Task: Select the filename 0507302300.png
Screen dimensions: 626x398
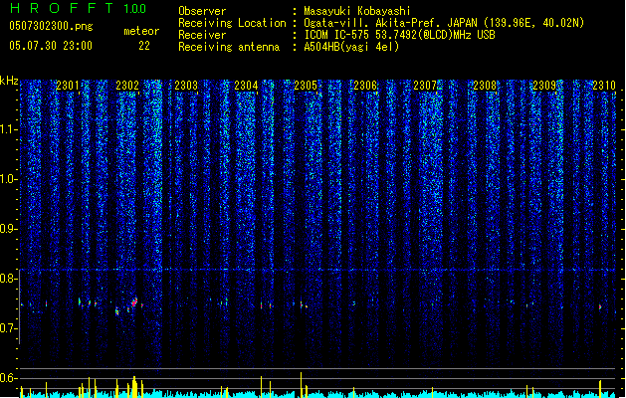Action: 51,26
